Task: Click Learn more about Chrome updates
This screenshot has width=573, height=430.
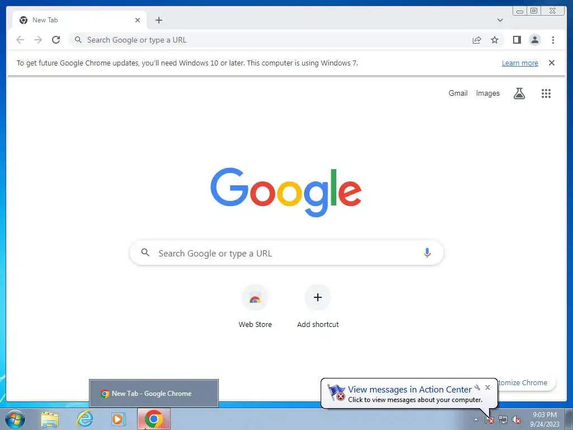Action: (x=520, y=63)
